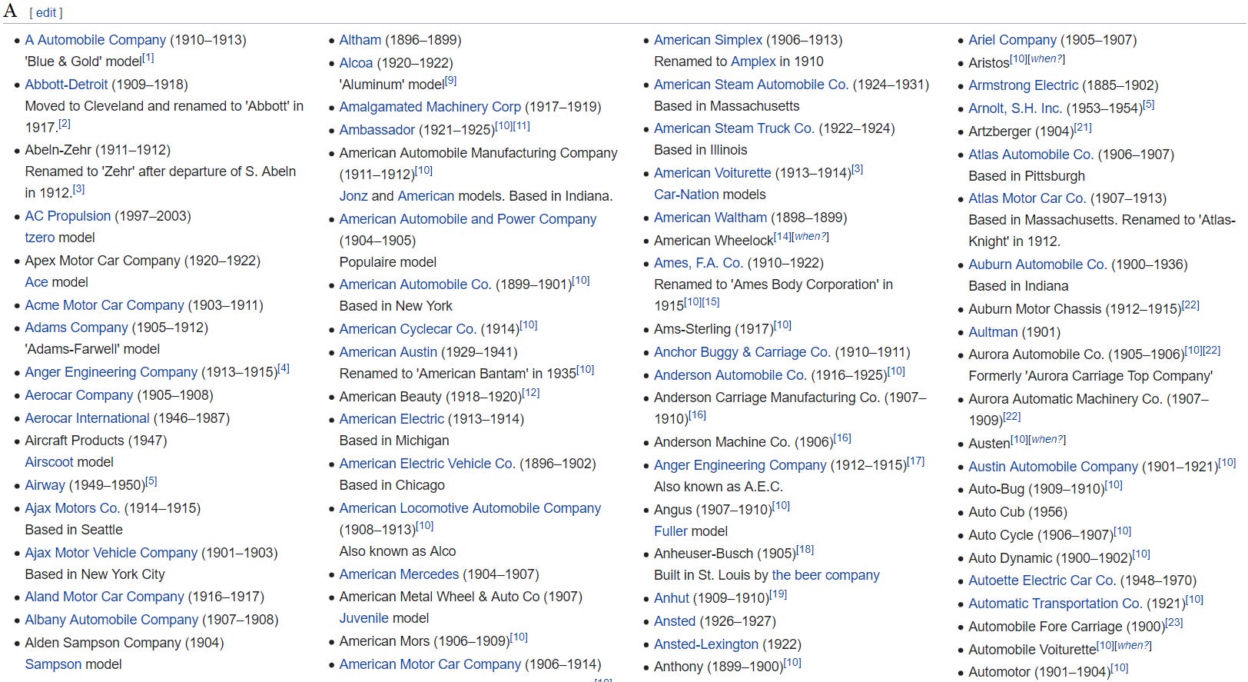Open Ajax Motors Co. link

coord(72,508)
